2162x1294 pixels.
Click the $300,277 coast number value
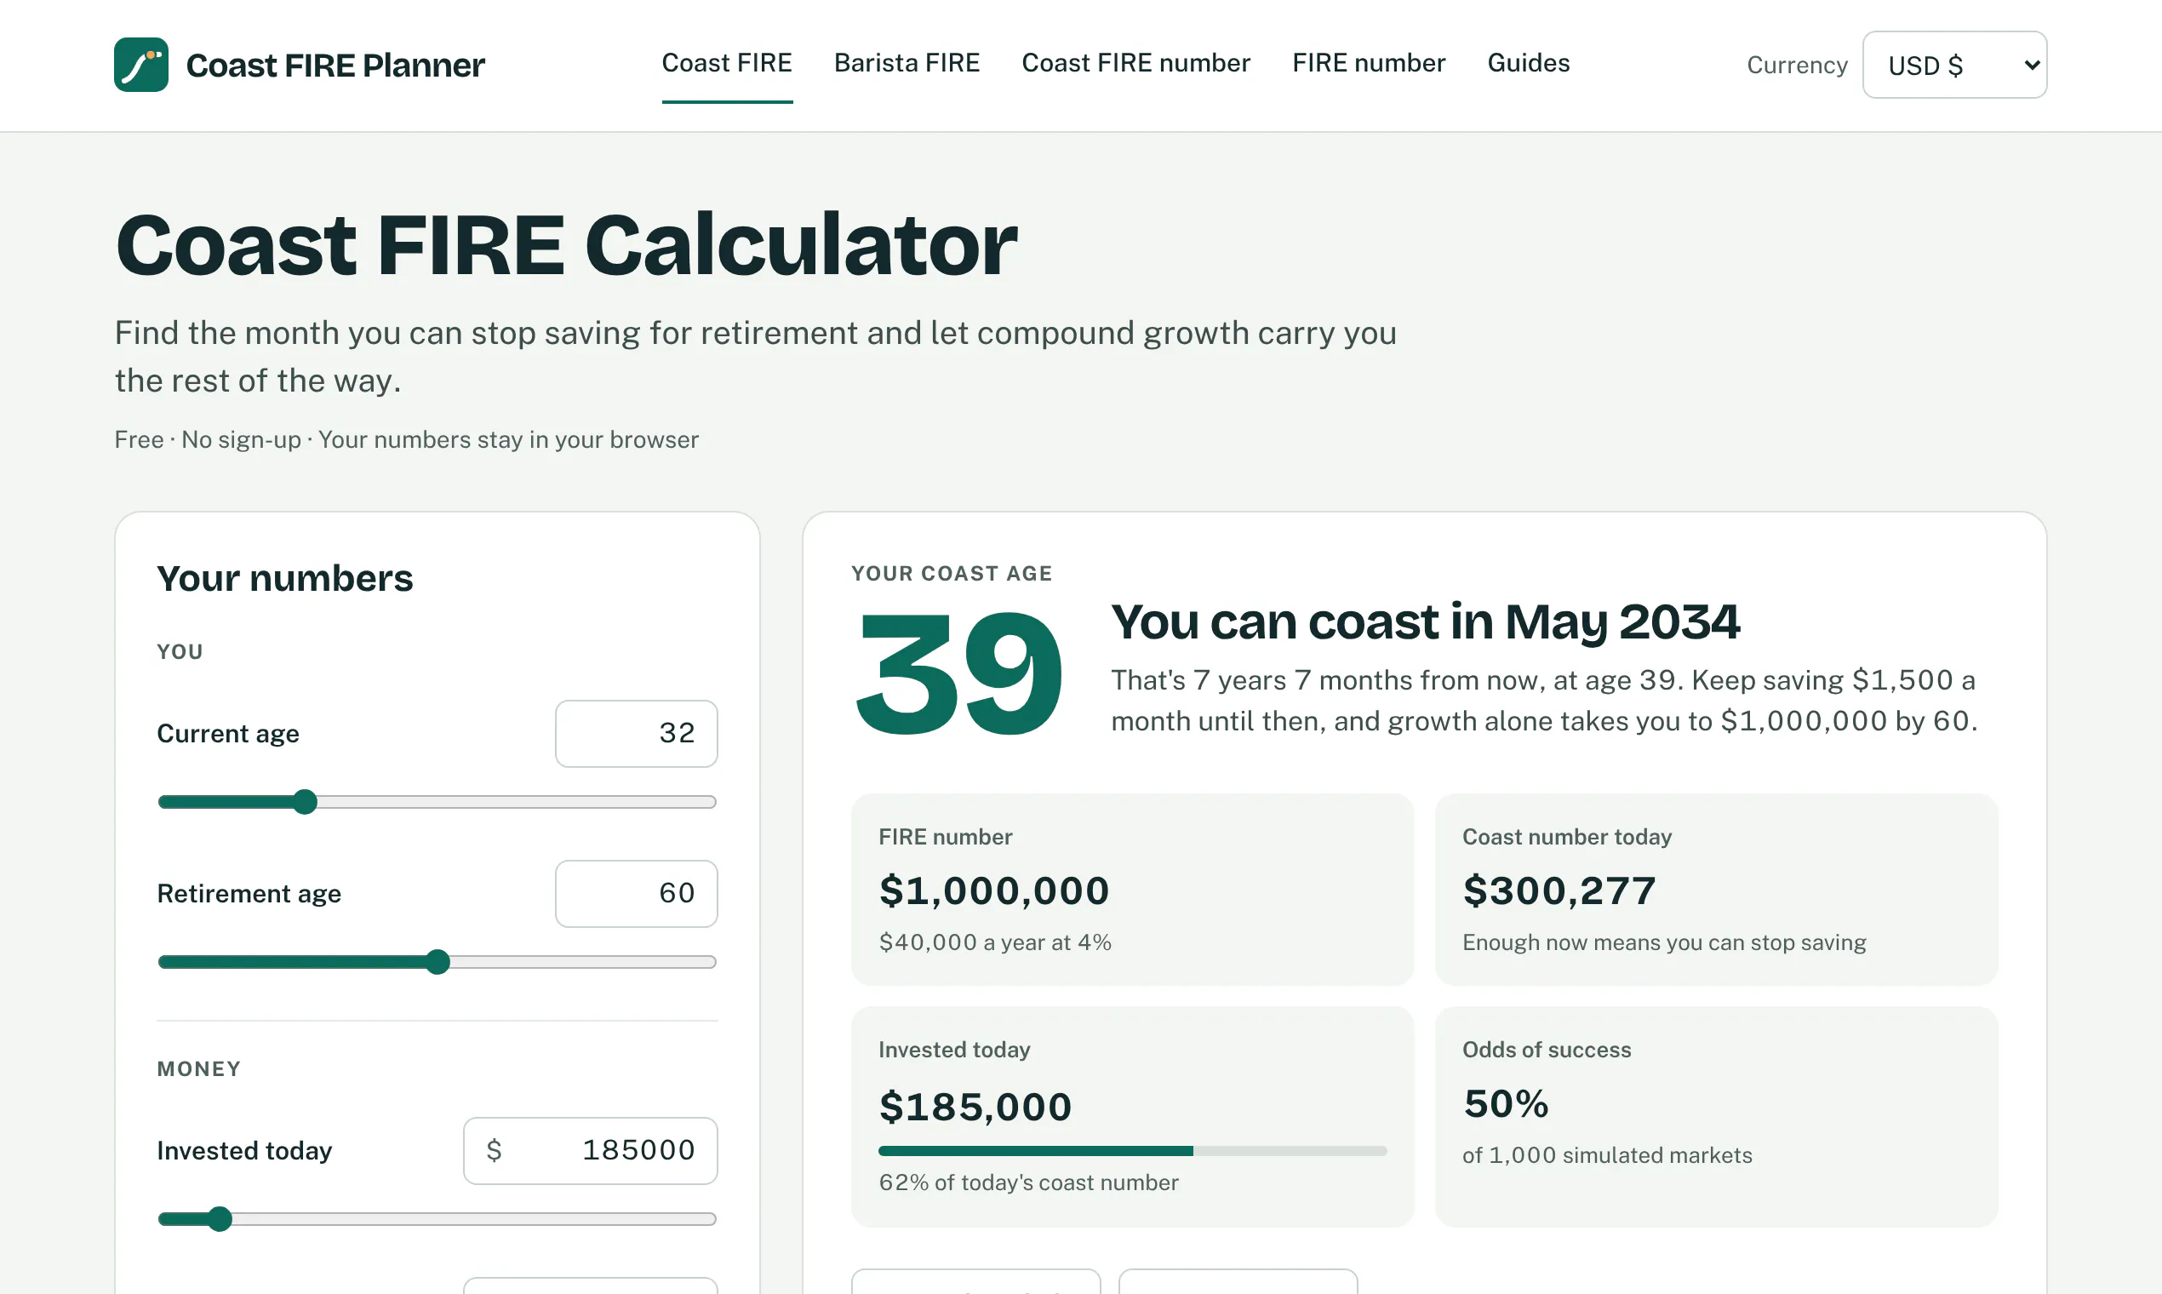click(x=1559, y=890)
